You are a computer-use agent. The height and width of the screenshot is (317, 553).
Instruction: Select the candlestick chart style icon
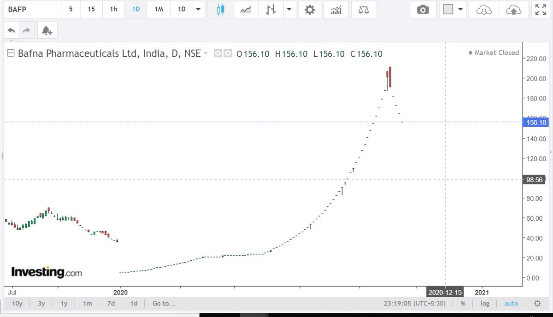coord(220,9)
